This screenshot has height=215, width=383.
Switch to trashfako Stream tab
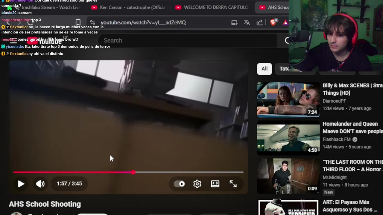46,7
